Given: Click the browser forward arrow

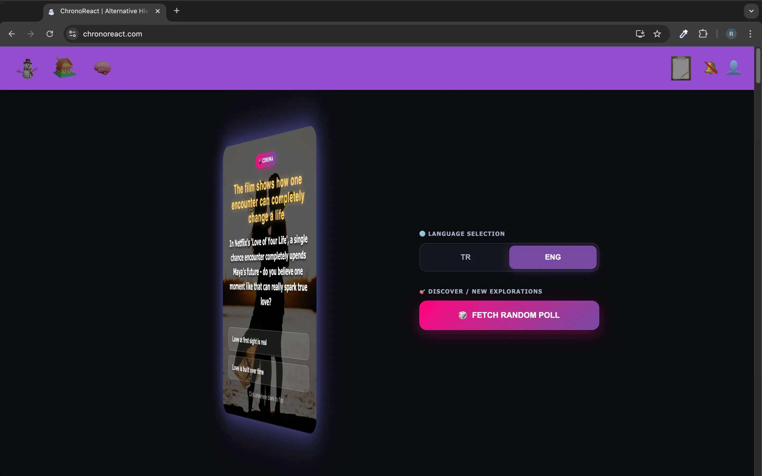Looking at the screenshot, I should 30,34.
